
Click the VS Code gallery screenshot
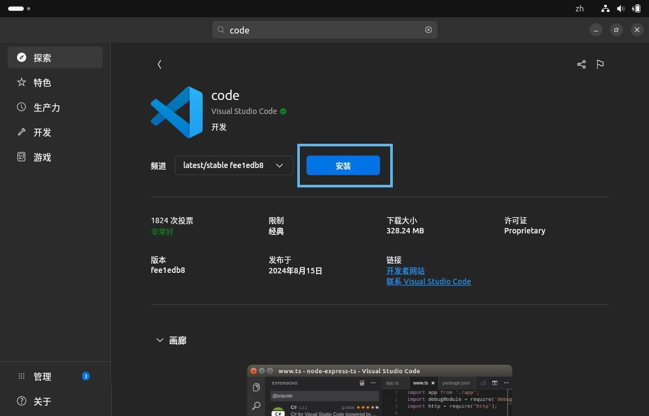379,391
